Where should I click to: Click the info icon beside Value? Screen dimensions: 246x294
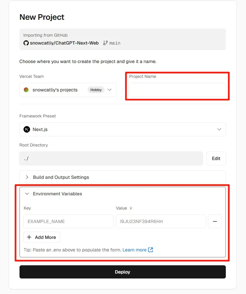click(131, 208)
